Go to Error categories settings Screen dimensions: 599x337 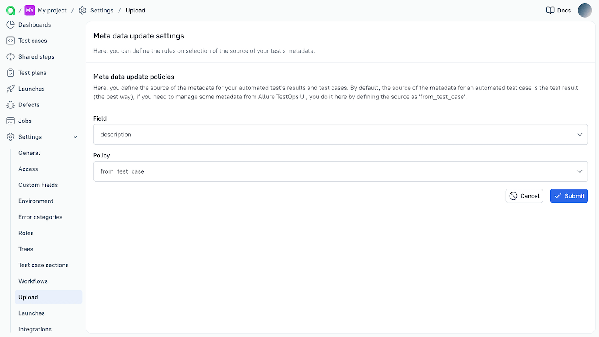(40, 217)
